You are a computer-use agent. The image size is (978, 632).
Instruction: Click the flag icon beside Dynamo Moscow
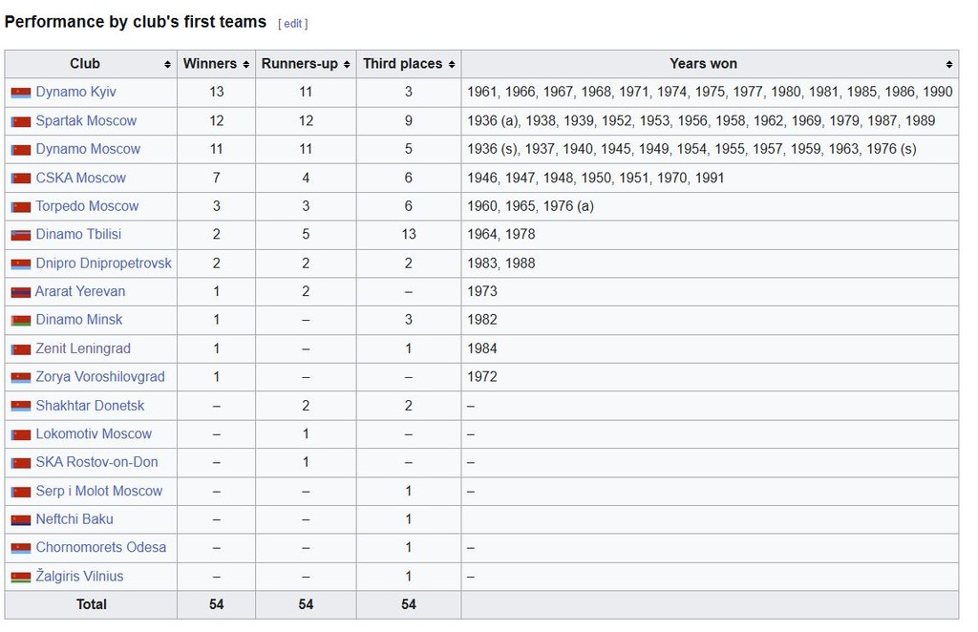[x=21, y=150]
